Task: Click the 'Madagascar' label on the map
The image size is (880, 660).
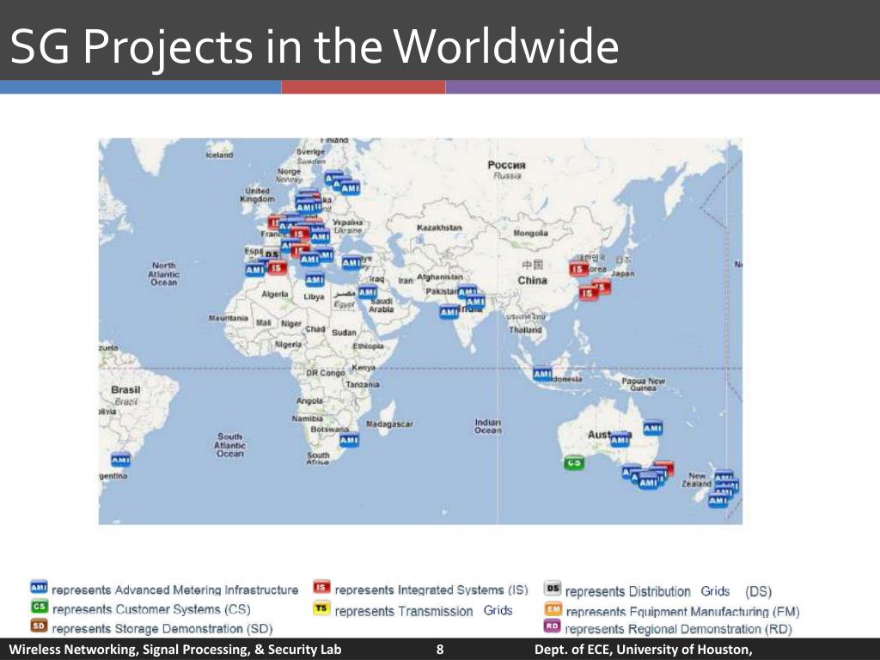Action: (389, 424)
